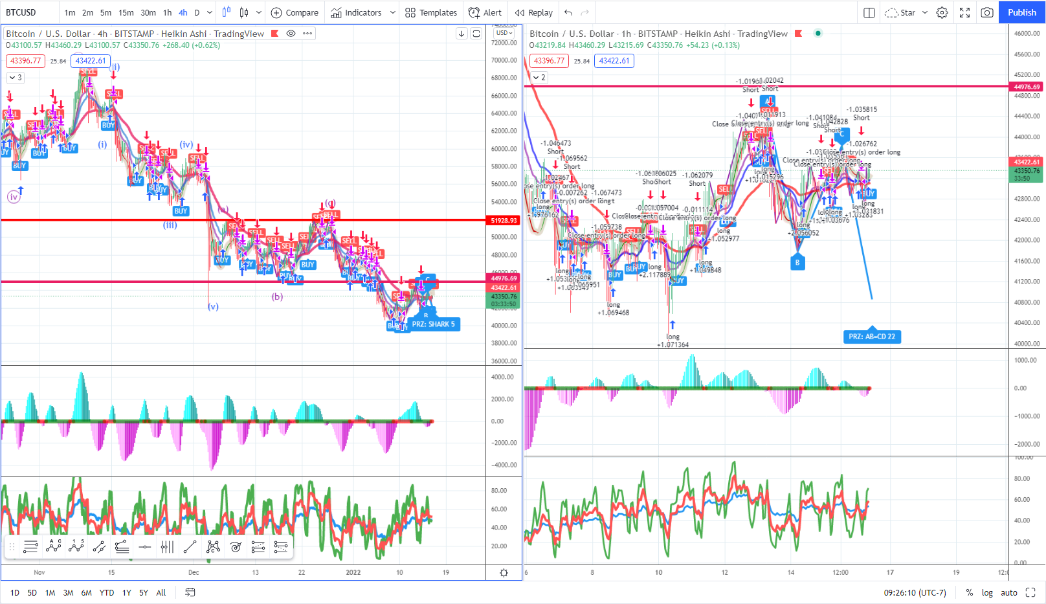The height and width of the screenshot is (604, 1046).
Task: Open the left chart more options ellipsis
Action: (x=307, y=34)
